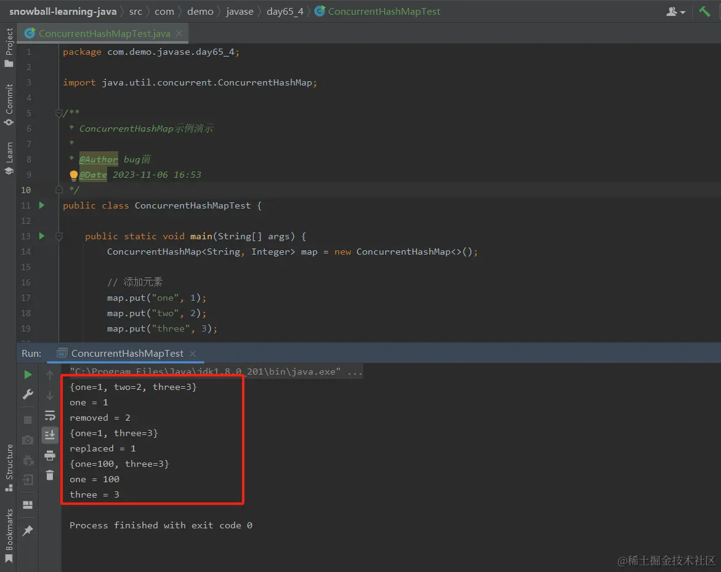Run class from gutter arrow on line 11

(42, 205)
